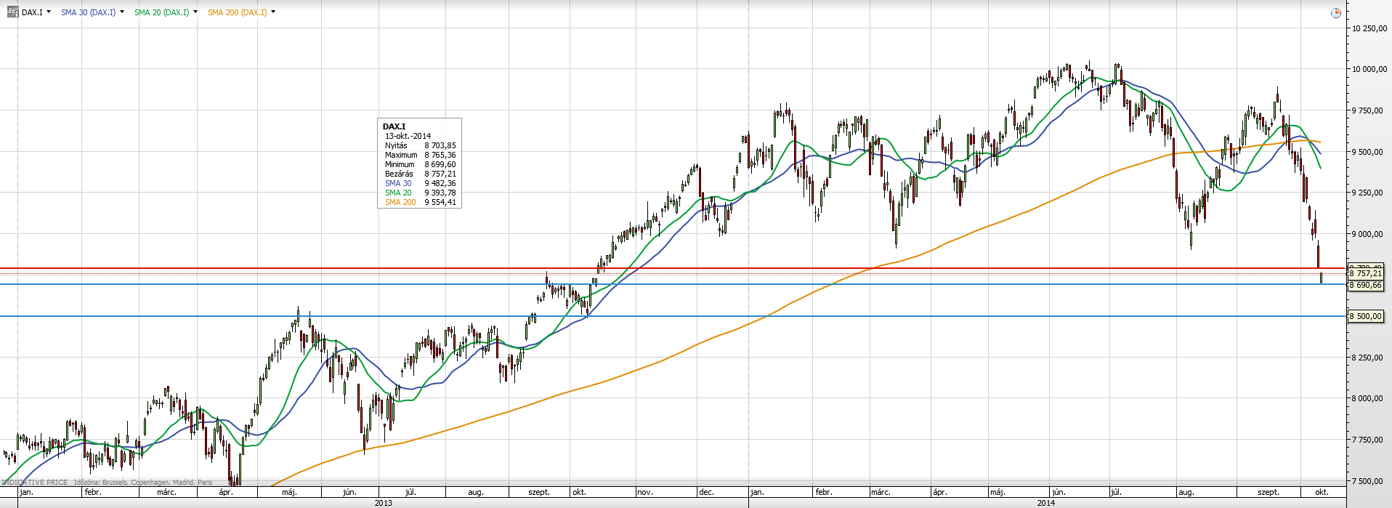Click the 9 250,00 price axis label
This screenshot has width=1392, height=508.
coord(1369,193)
